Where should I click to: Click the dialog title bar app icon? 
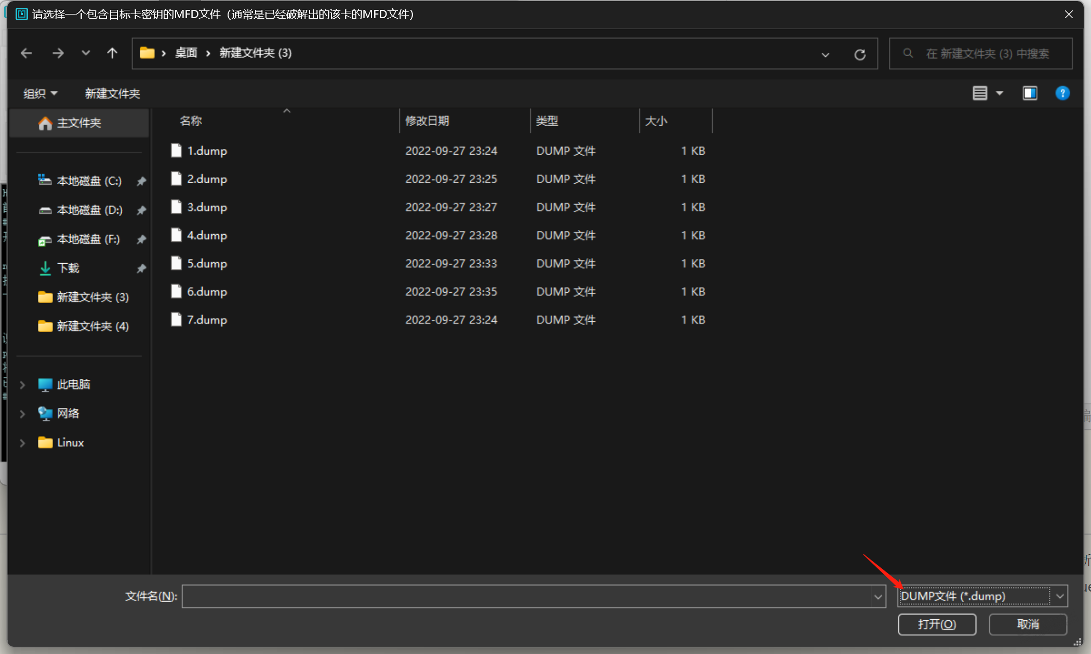21,14
